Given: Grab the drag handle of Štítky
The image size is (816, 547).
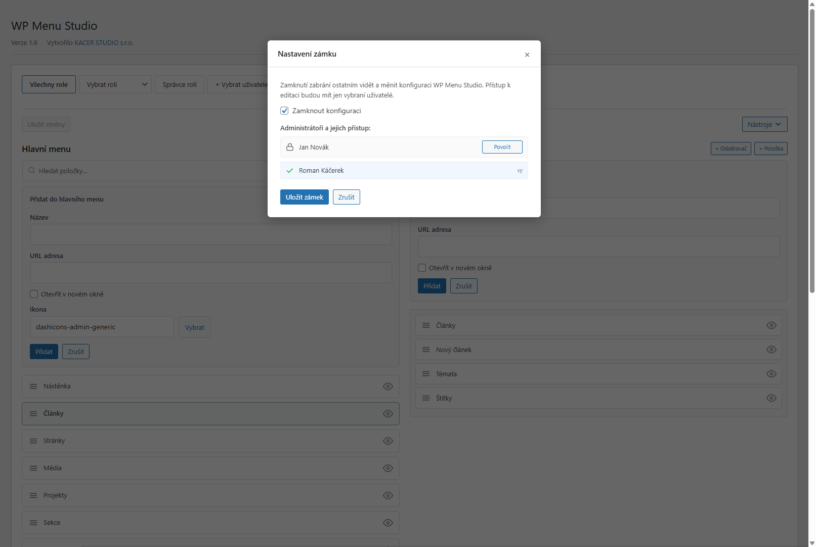Looking at the screenshot, I should 426,398.
